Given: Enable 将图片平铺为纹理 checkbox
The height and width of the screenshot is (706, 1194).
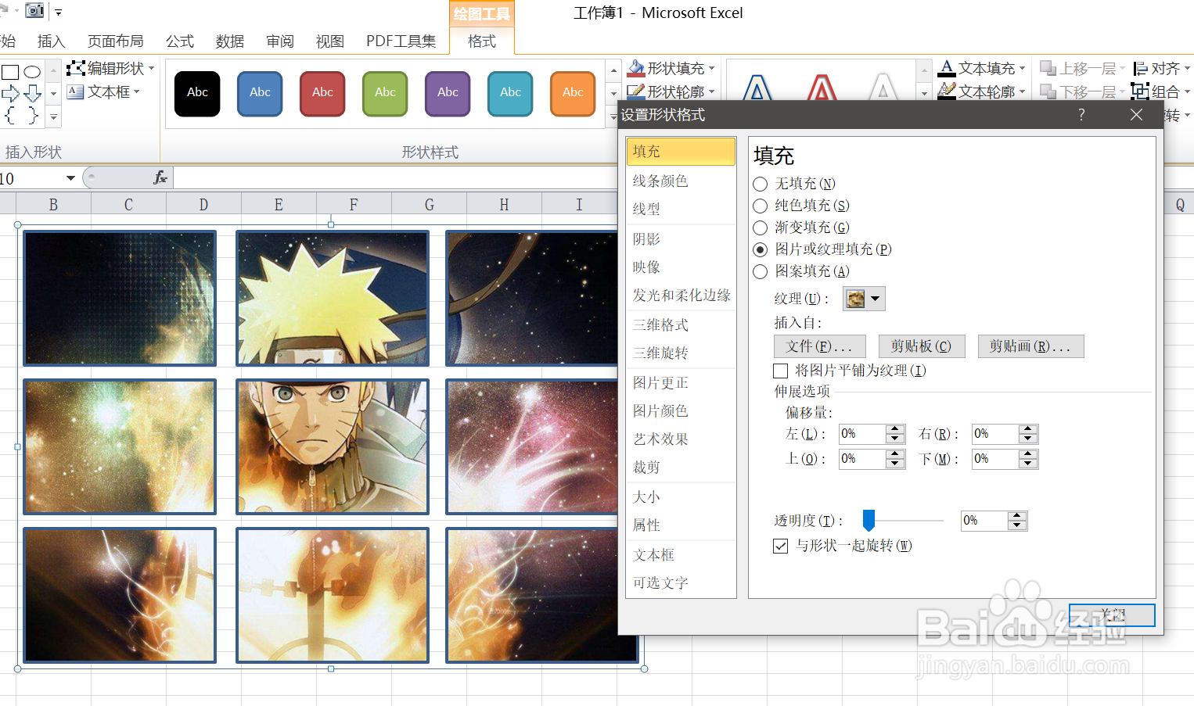Looking at the screenshot, I should coord(780,371).
